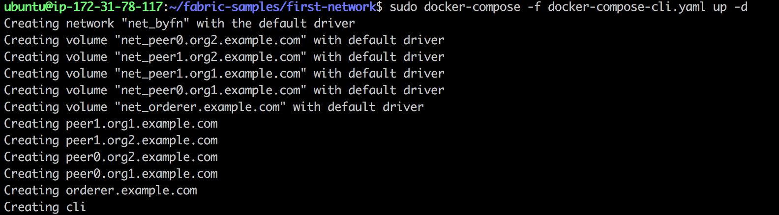Click the sudo word in the command

click(403, 7)
